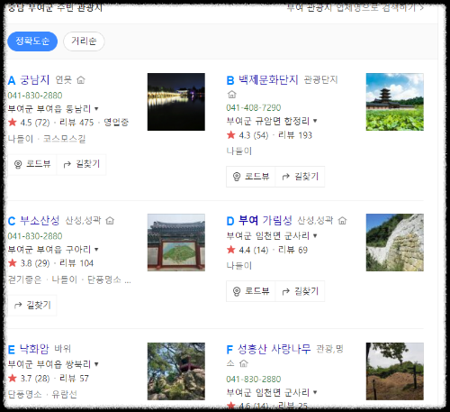Open 로드뷰 button for 궁남지
The width and height of the screenshot is (450, 412).
pyautogui.click(x=32, y=164)
